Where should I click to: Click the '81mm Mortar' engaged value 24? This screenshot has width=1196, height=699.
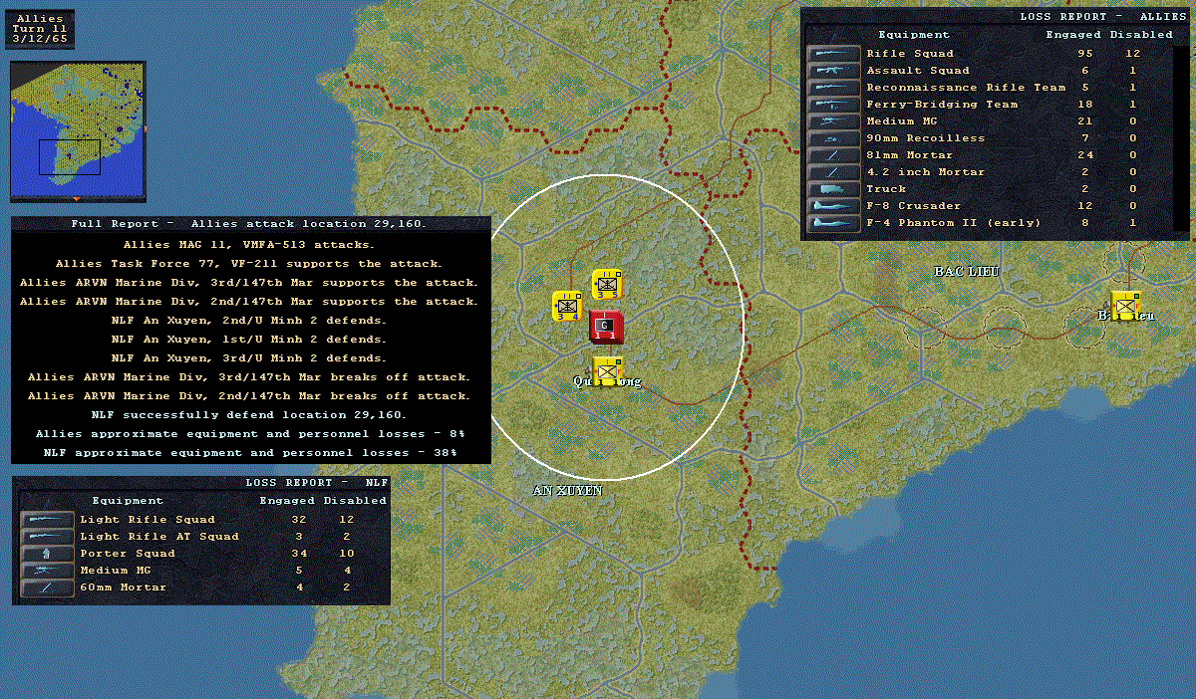1085,155
